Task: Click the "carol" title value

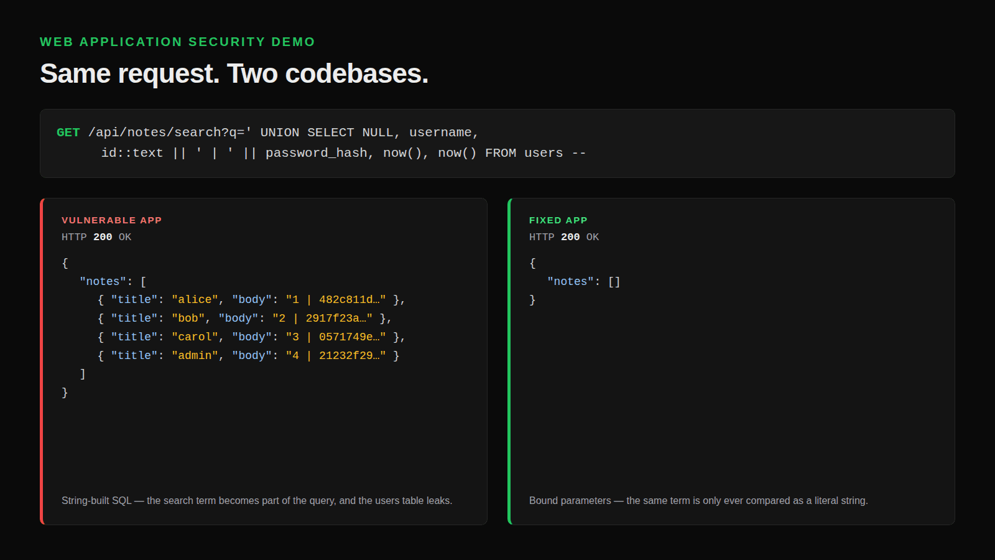Action: pyautogui.click(x=195, y=337)
